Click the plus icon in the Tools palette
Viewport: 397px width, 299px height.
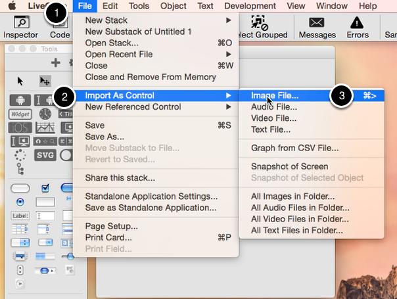click(55, 62)
